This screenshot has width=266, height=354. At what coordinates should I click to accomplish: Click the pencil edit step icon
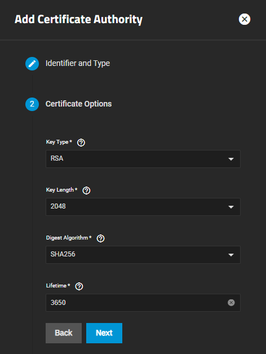click(32, 64)
